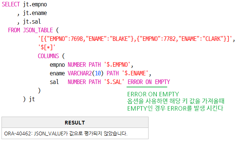This screenshot has width=238, height=141.
Task: Click the empno column definition name
Action: tap(57, 65)
